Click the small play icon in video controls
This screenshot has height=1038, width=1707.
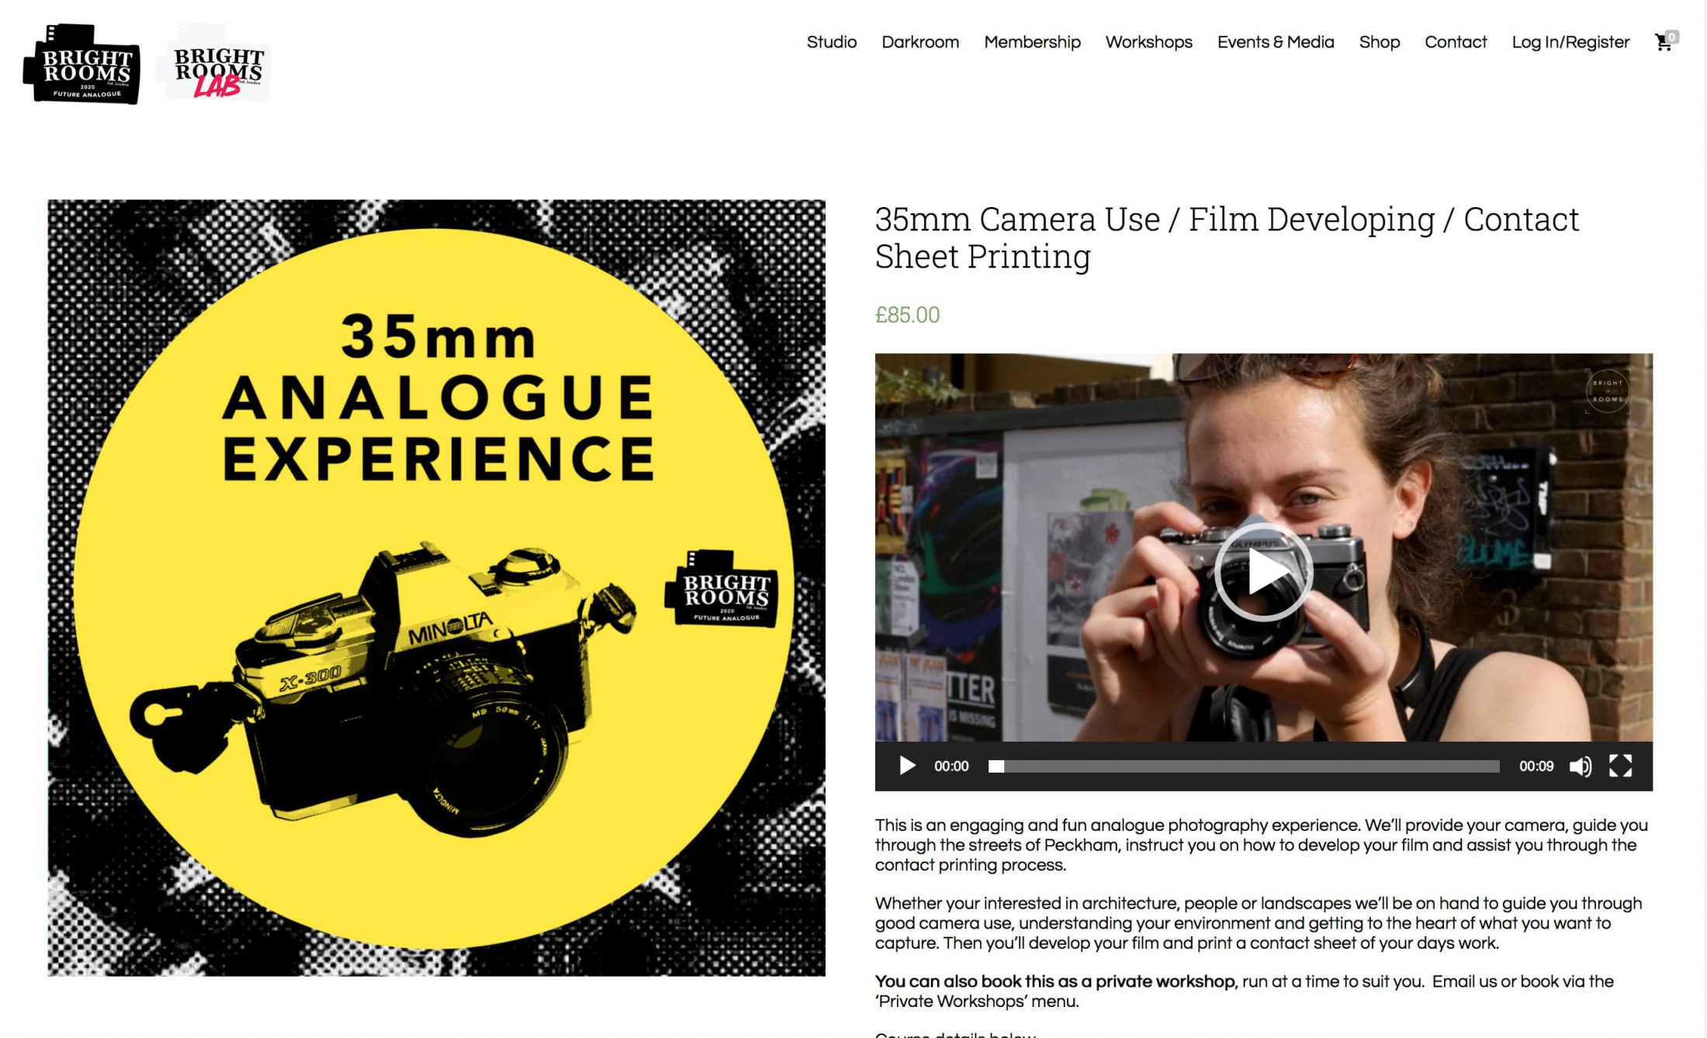(x=906, y=766)
